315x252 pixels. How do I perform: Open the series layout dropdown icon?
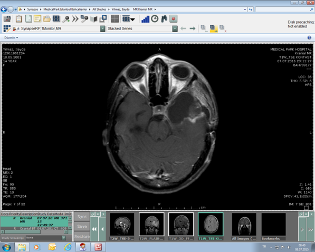pyautogui.click(x=128, y=18)
